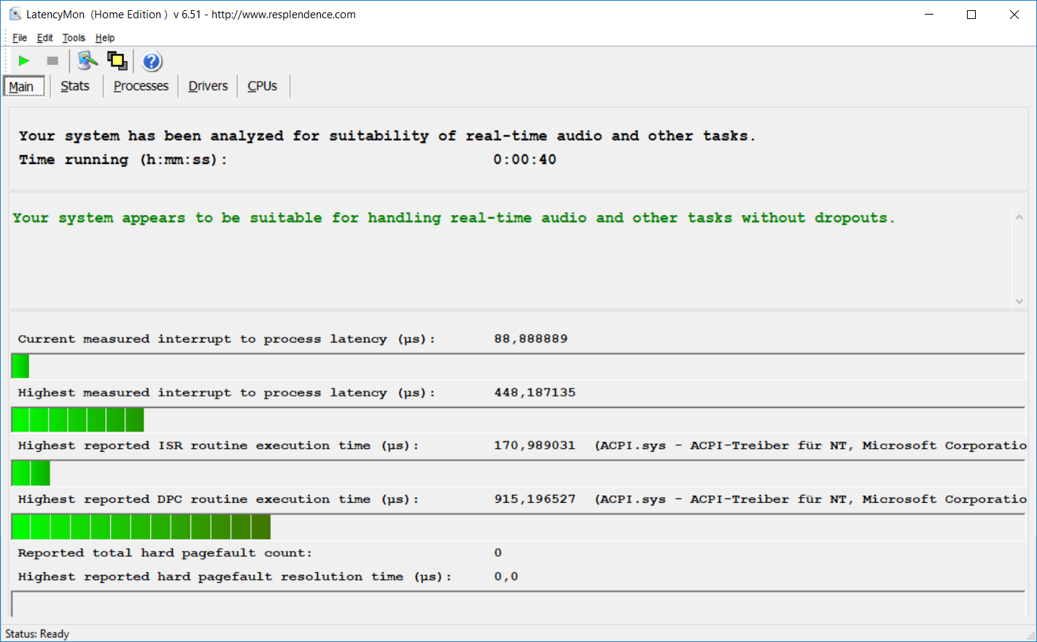
Task: Switch to the Stats tab
Action: pyautogui.click(x=75, y=86)
